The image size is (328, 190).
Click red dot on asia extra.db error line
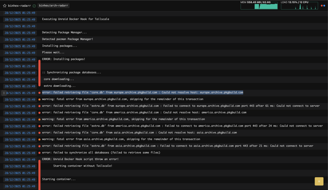(x=39, y=146)
